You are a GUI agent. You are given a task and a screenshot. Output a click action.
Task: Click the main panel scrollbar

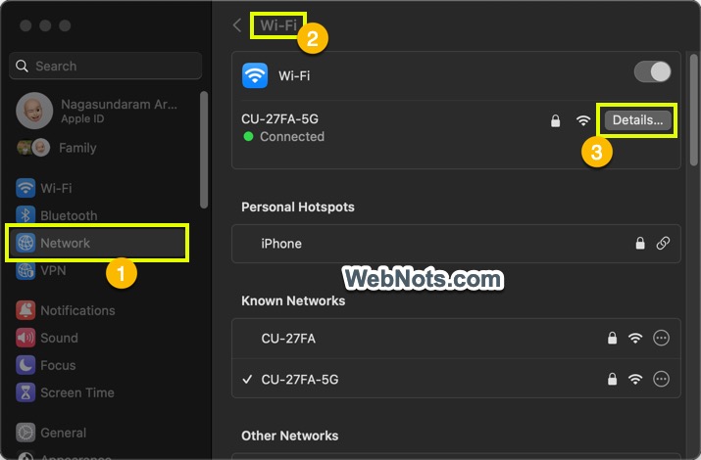click(x=693, y=110)
